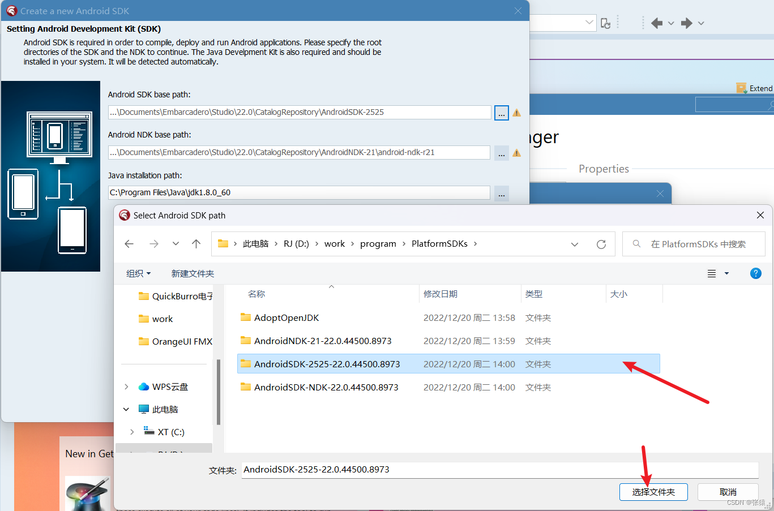Click browse button beside Java installation path
774x511 pixels.
tap(501, 193)
